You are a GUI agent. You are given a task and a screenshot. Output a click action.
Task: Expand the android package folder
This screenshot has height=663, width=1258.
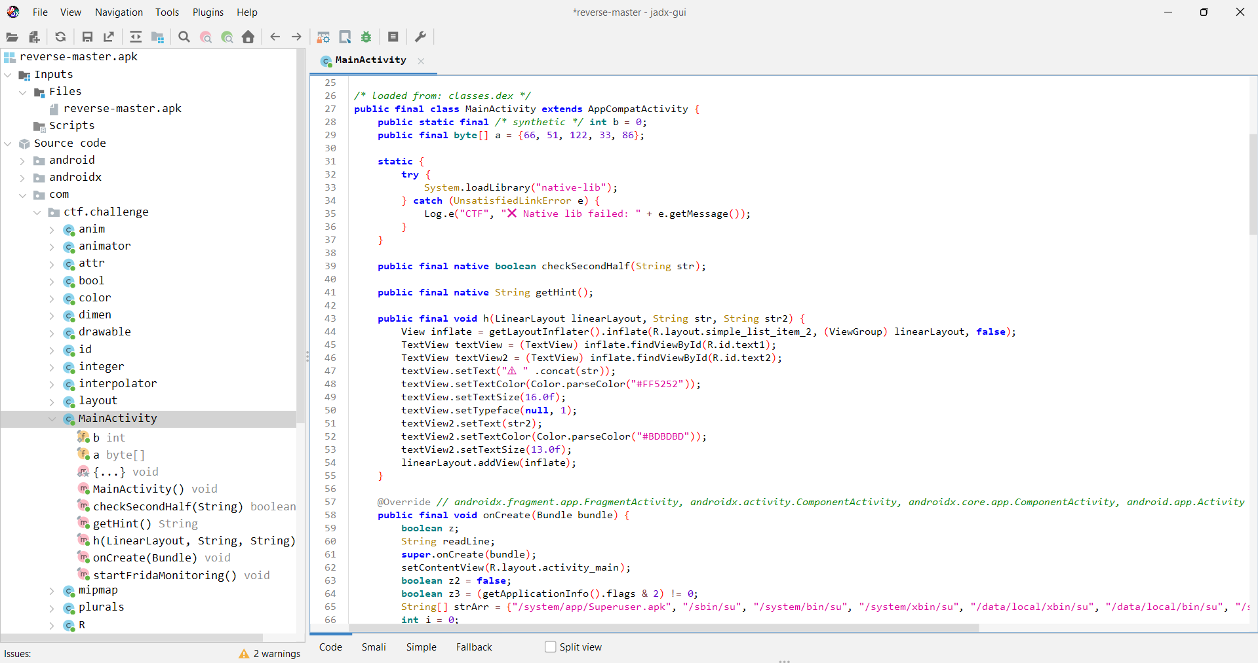click(22, 161)
